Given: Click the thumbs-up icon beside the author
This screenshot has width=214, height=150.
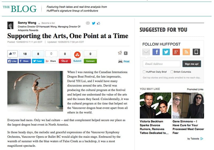Looking at the screenshot, I should (x=98, y=23).
